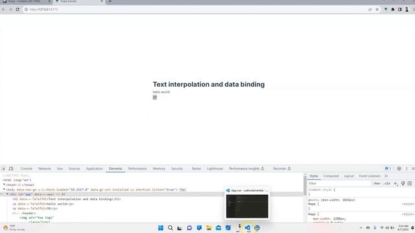Reload the page with browser refresh button

[x=18, y=9]
